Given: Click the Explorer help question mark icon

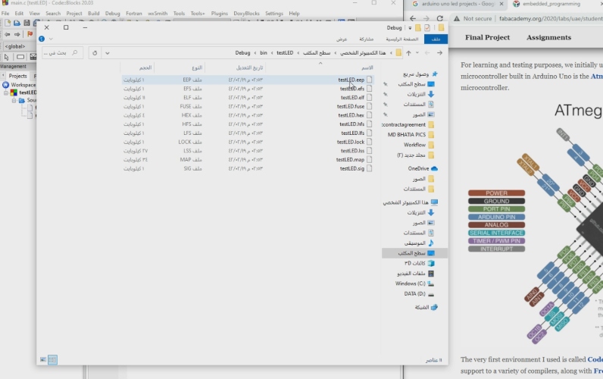Looking at the screenshot, I should [x=42, y=39].
